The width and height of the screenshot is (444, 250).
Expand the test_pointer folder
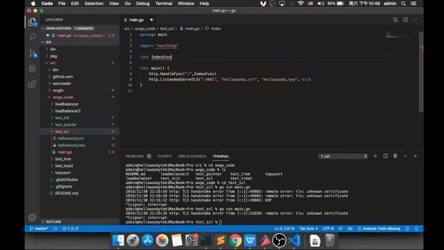click(79, 125)
